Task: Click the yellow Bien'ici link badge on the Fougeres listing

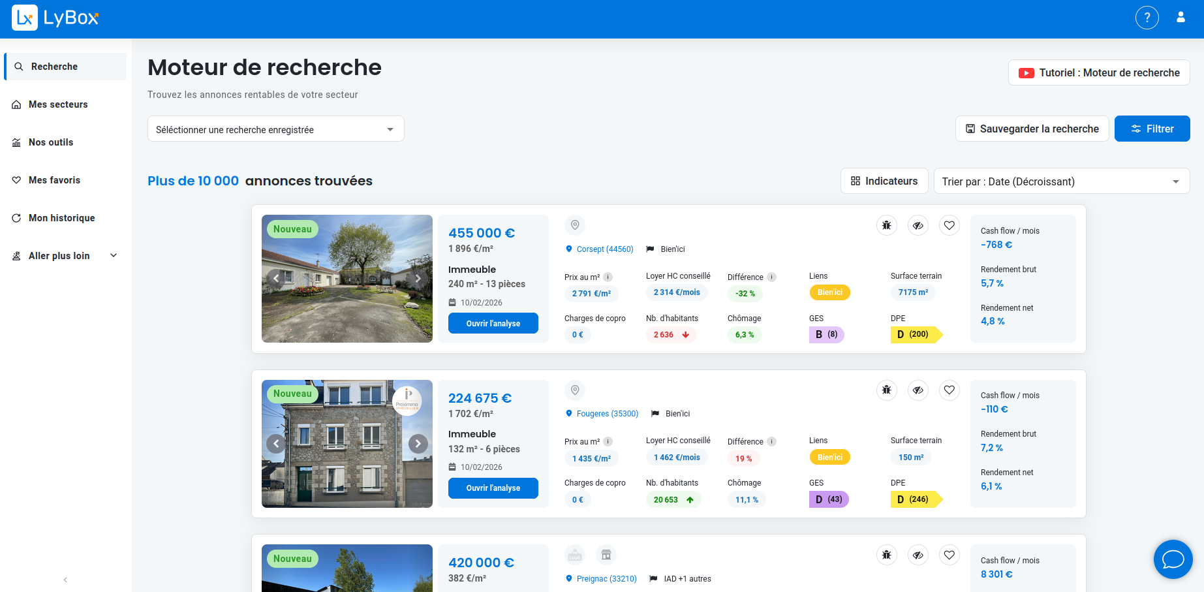Action: point(829,457)
